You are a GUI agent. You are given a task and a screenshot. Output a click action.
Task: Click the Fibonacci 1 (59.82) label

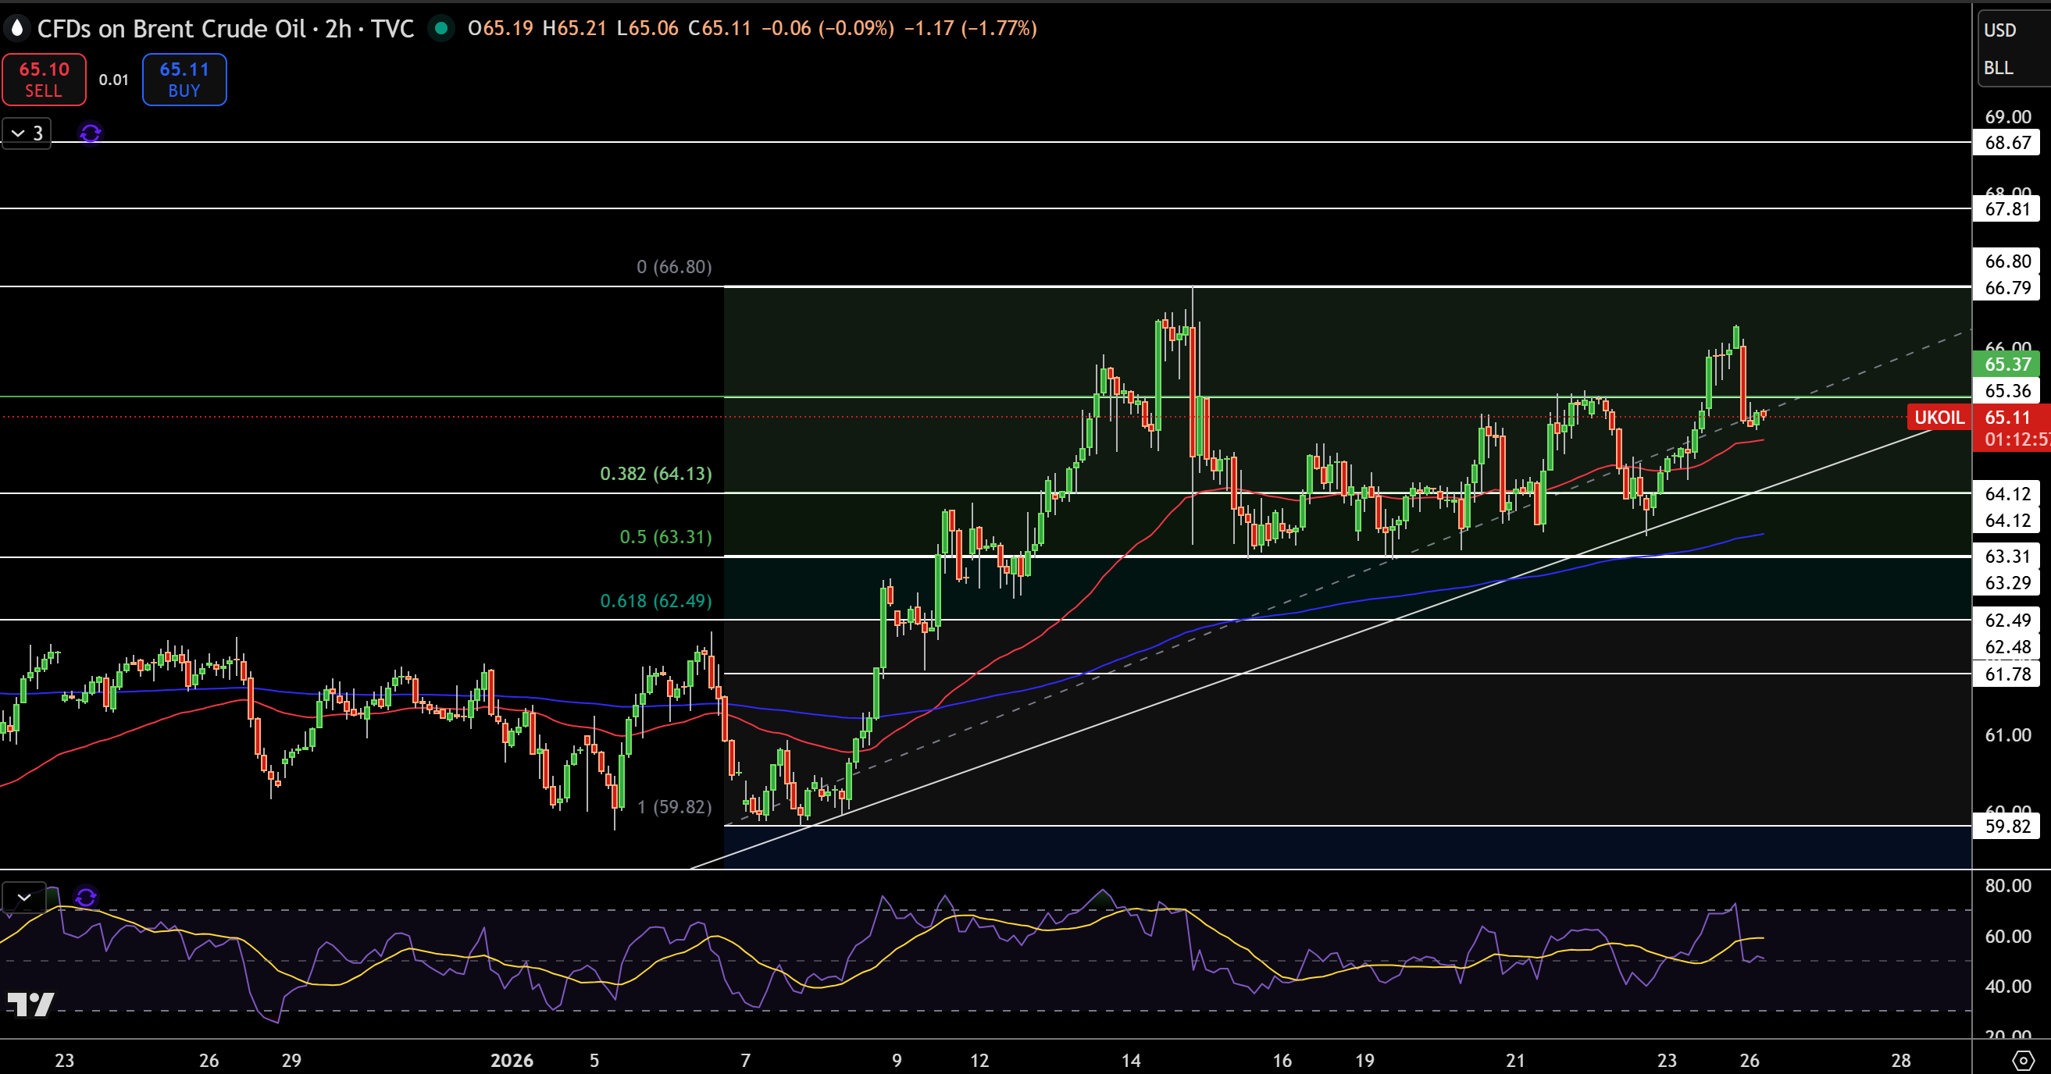point(674,807)
